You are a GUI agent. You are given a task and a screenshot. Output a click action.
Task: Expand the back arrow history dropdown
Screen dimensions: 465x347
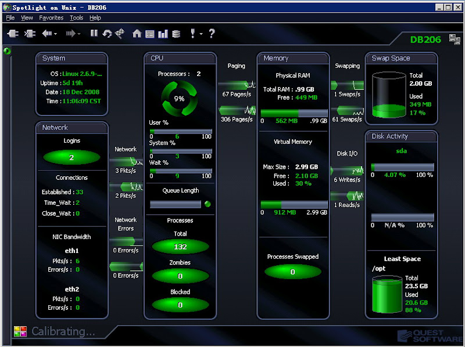(55, 34)
